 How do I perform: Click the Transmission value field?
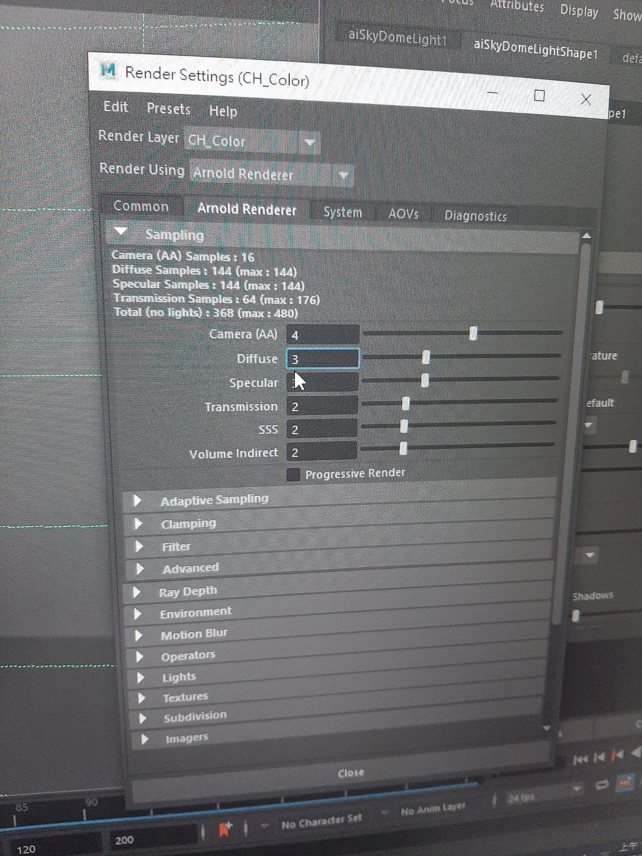tap(322, 406)
